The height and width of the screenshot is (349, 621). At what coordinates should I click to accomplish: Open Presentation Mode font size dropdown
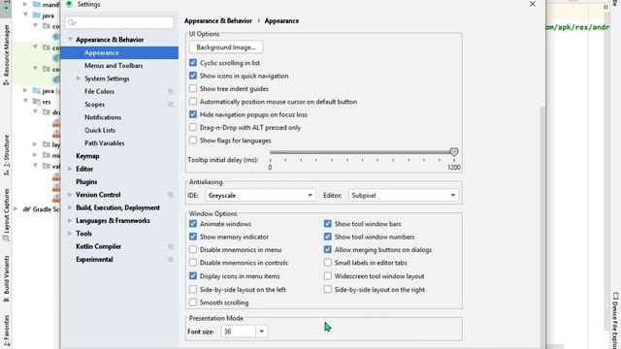click(x=261, y=332)
